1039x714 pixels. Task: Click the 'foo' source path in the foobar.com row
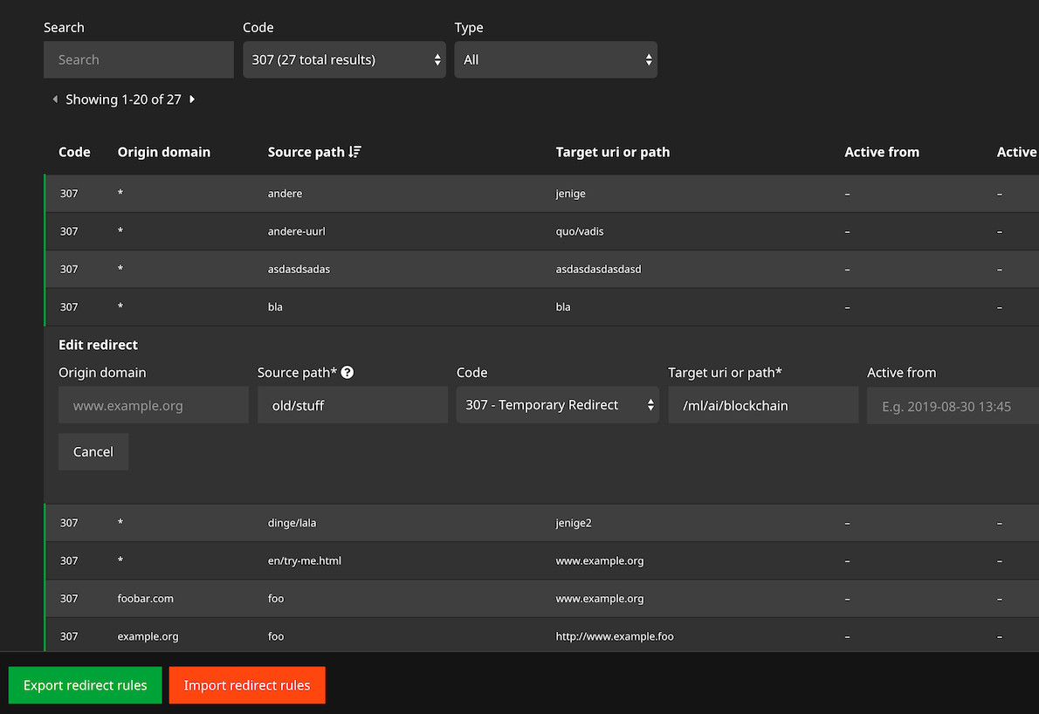click(x=276, y=598)
